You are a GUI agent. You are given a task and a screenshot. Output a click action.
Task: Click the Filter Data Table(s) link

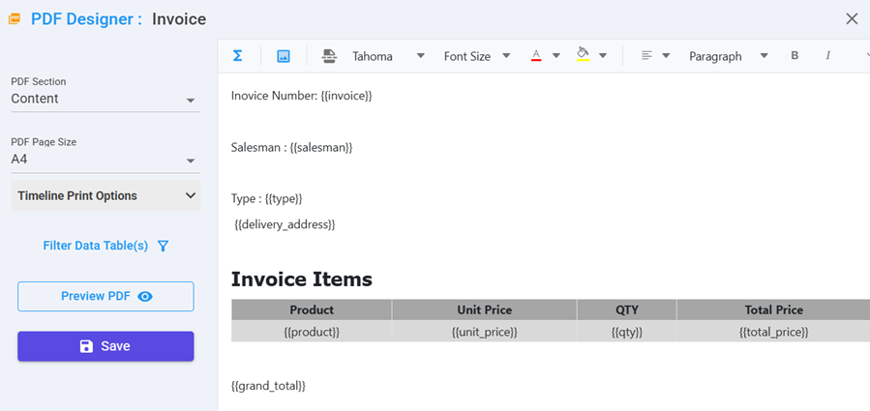pyautogui.click(x=96, y=246)
